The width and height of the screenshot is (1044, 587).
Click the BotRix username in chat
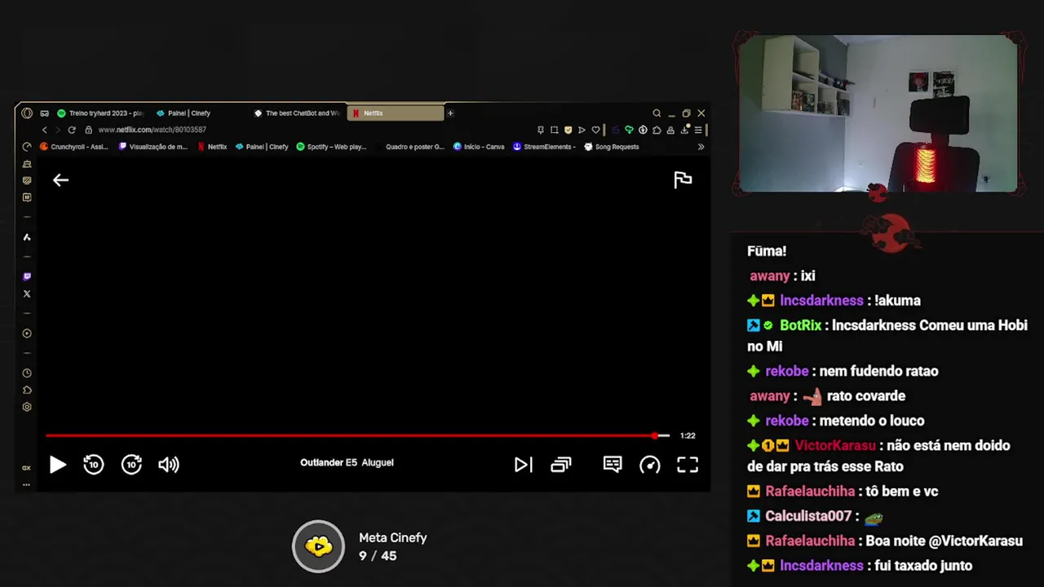click(x=800, y=325)
